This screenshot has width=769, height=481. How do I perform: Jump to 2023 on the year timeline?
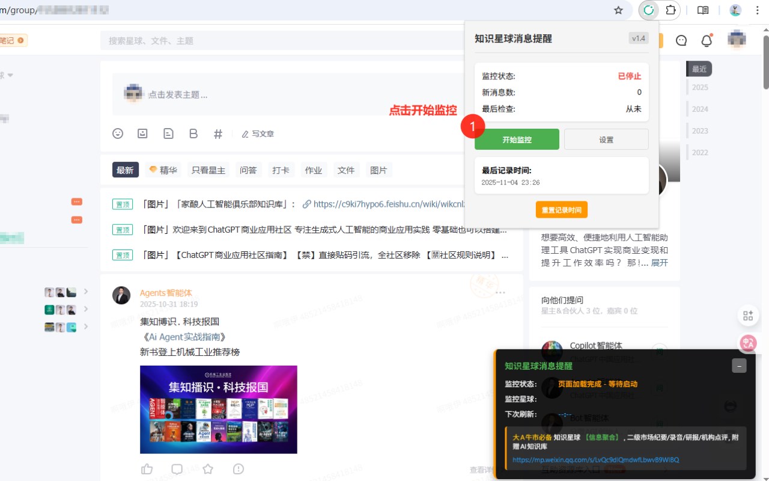point(700,130)
